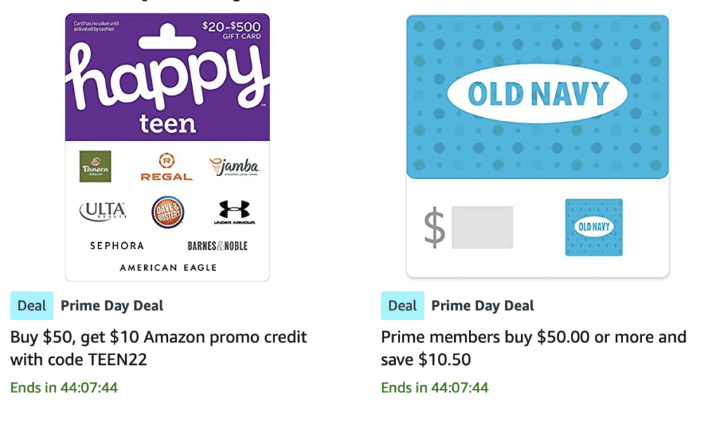Click the Ulta Beauty logo

coord(103,211)
